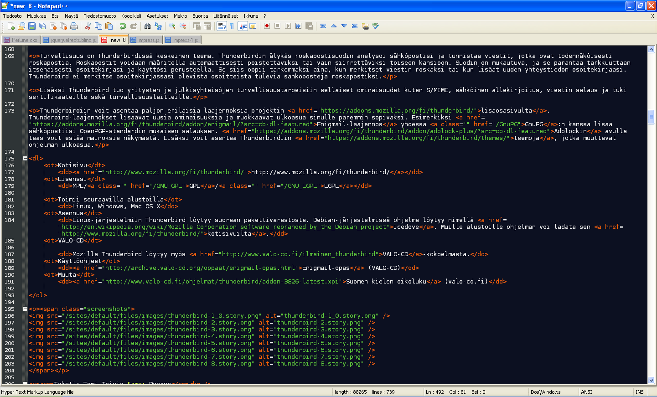This screenshot has height=397, width=657.
Task: Close the current document via toolbar icon
Action: pyautogui.click(x=53, y=26)
